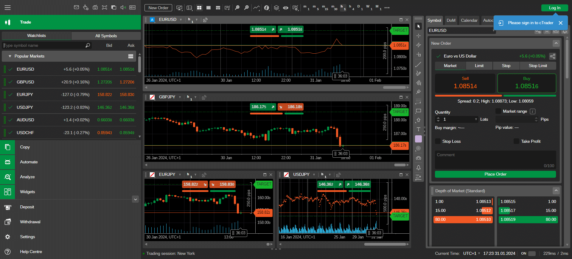Click the symbol name search field
The width and height of the screenshot is (572, 259).
pyautogui.click(x=46, y=46)
